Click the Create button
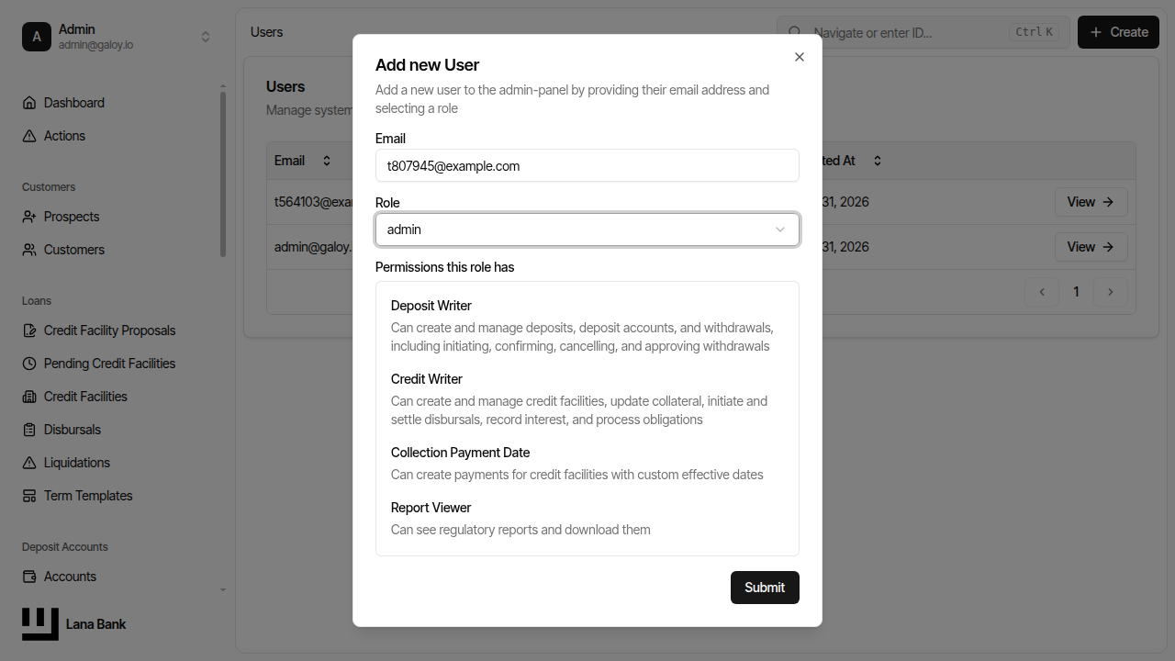The height and width of the screenshot is (661, 1175). 1118,32
